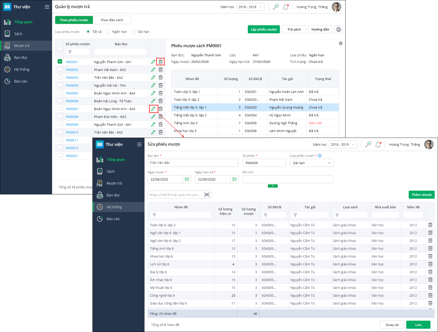Edit loan slip PM0005 with pencil icon
The height and width of the screenshot is (332, 438).
click(x=153, y=93)
